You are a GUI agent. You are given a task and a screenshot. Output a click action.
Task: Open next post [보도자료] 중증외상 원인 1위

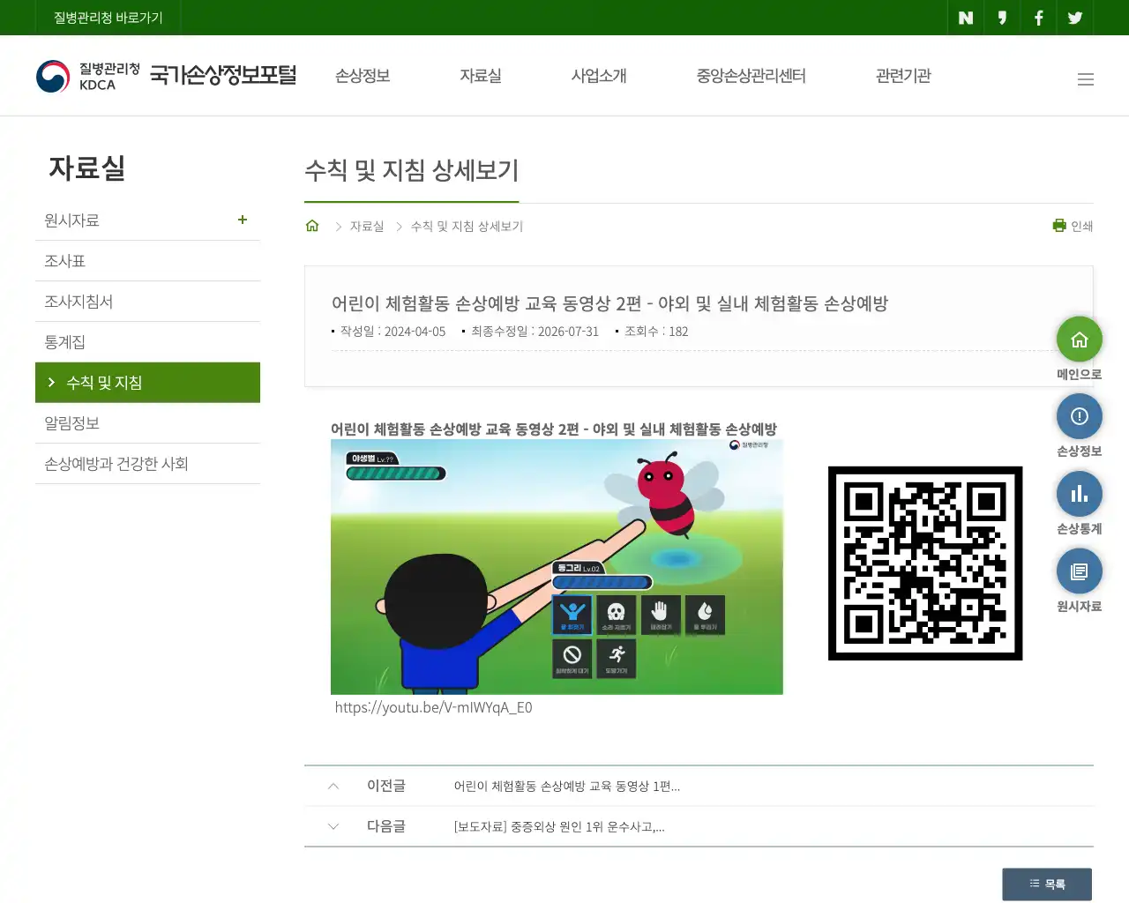point(559,827)
